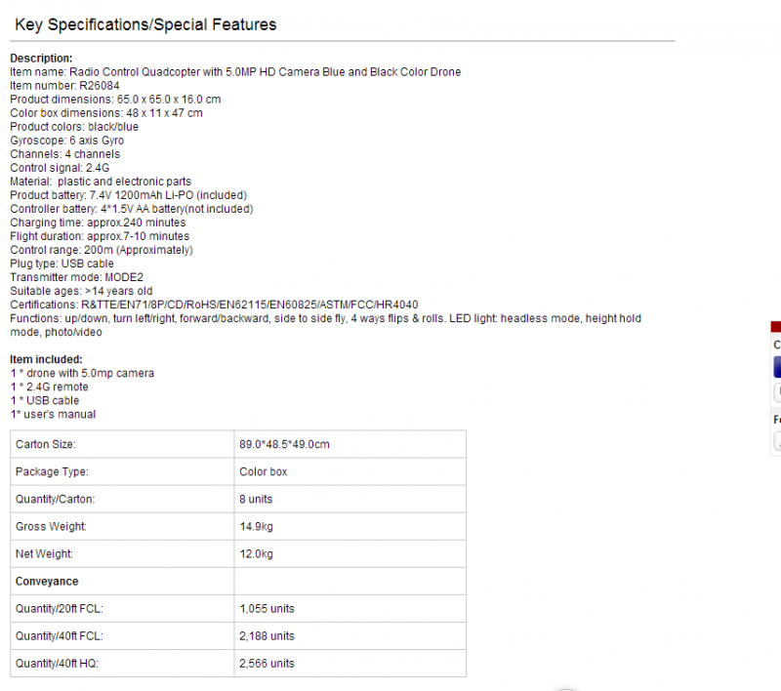
Task: Click the Key Specifications/Special Features heading
Action: (x=145, y=24)
